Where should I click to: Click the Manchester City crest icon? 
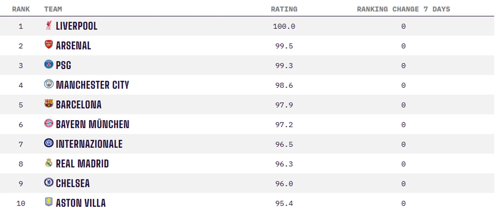(49, 84)
